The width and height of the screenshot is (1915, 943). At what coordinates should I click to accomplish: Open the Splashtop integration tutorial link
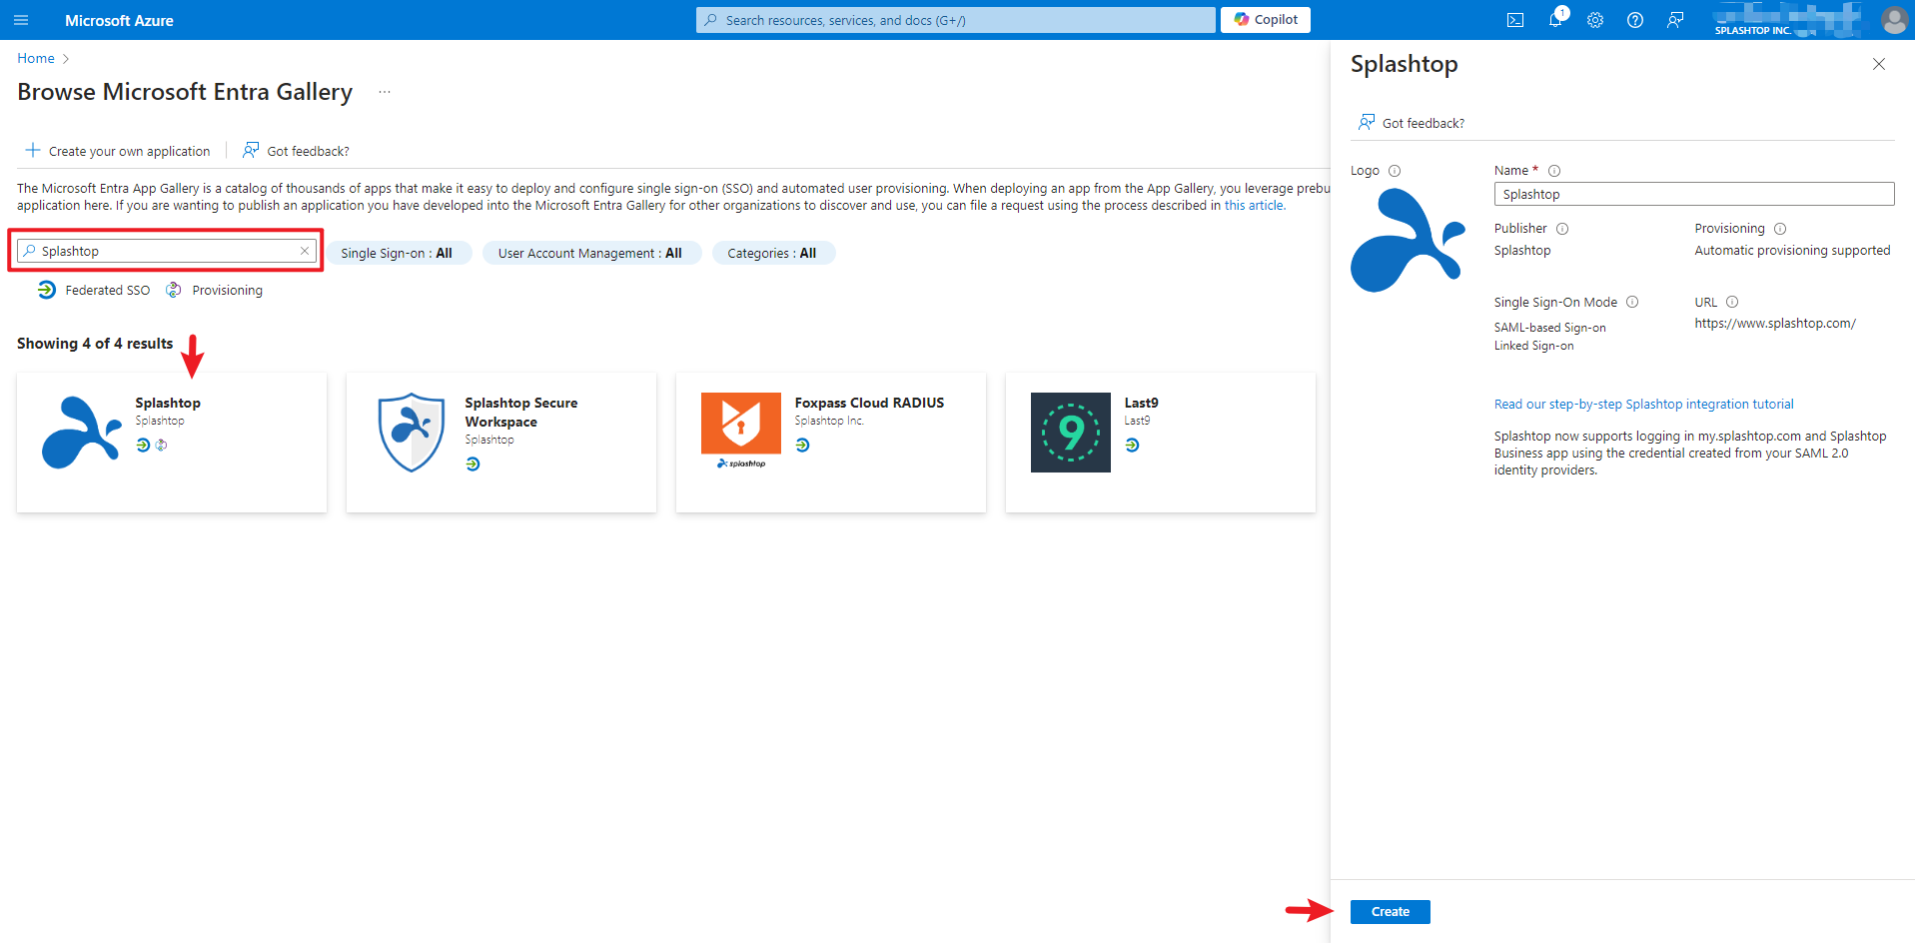tap(1644, 405)
